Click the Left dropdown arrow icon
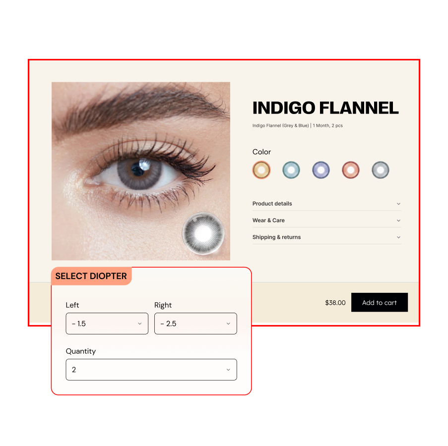This screenshot has width=448, height=446. [x=140, y=324]
